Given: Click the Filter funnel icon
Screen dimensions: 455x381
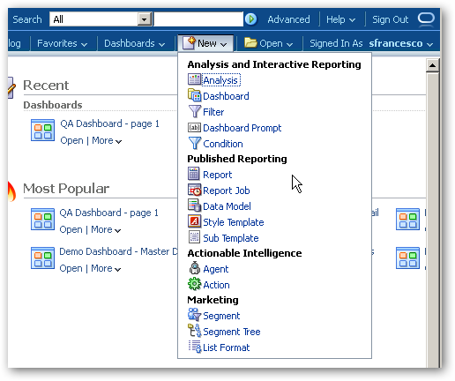Looking at the screenshot, I should (194, 112).
